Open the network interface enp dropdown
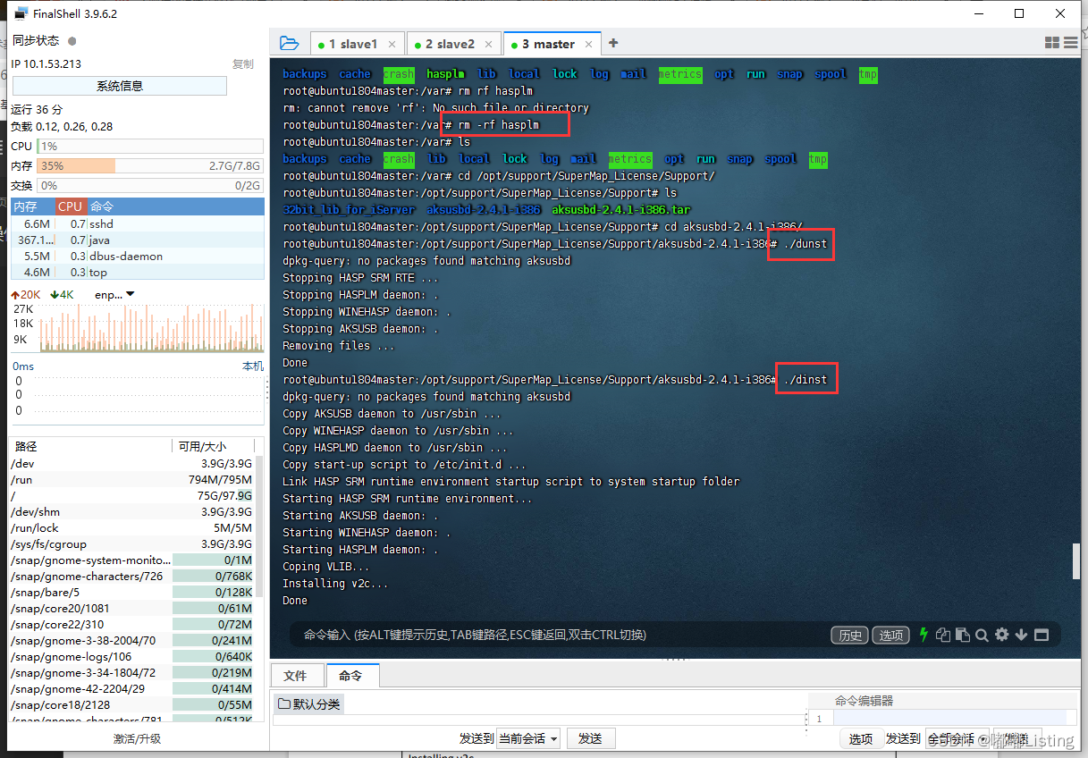The width and height of the screenshot is (1088, 758). coord(114,294)
